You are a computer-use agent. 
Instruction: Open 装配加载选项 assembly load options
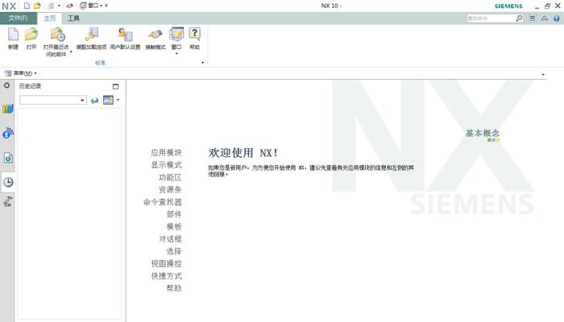(x=91, y=39)
